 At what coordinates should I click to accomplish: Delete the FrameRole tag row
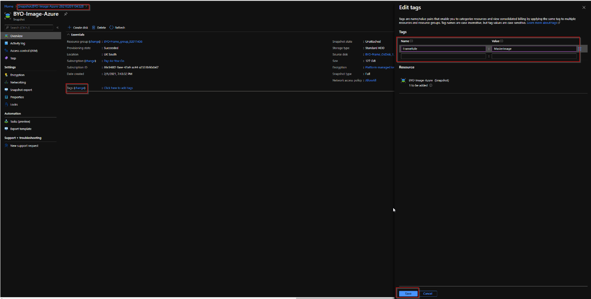pyautogui.click(x=579, y=49)
